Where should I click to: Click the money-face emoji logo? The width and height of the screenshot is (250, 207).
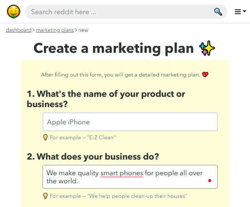tap(13, 11)
